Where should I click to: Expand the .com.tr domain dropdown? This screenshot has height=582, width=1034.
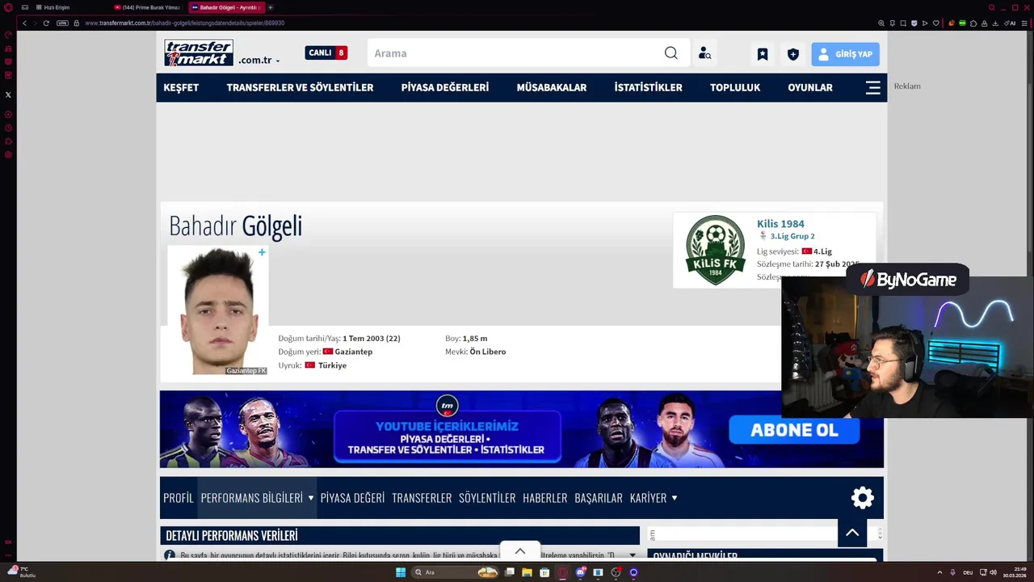[x=278, y=61]
